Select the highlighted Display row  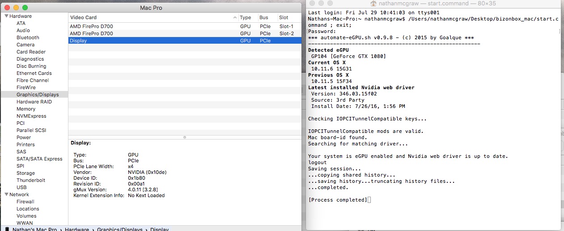pos(185,41)
